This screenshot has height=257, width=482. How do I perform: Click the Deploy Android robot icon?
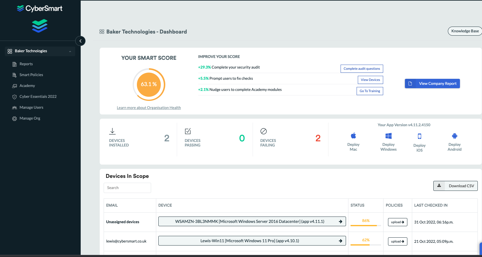pyautogui.click(x=455, y=136)
